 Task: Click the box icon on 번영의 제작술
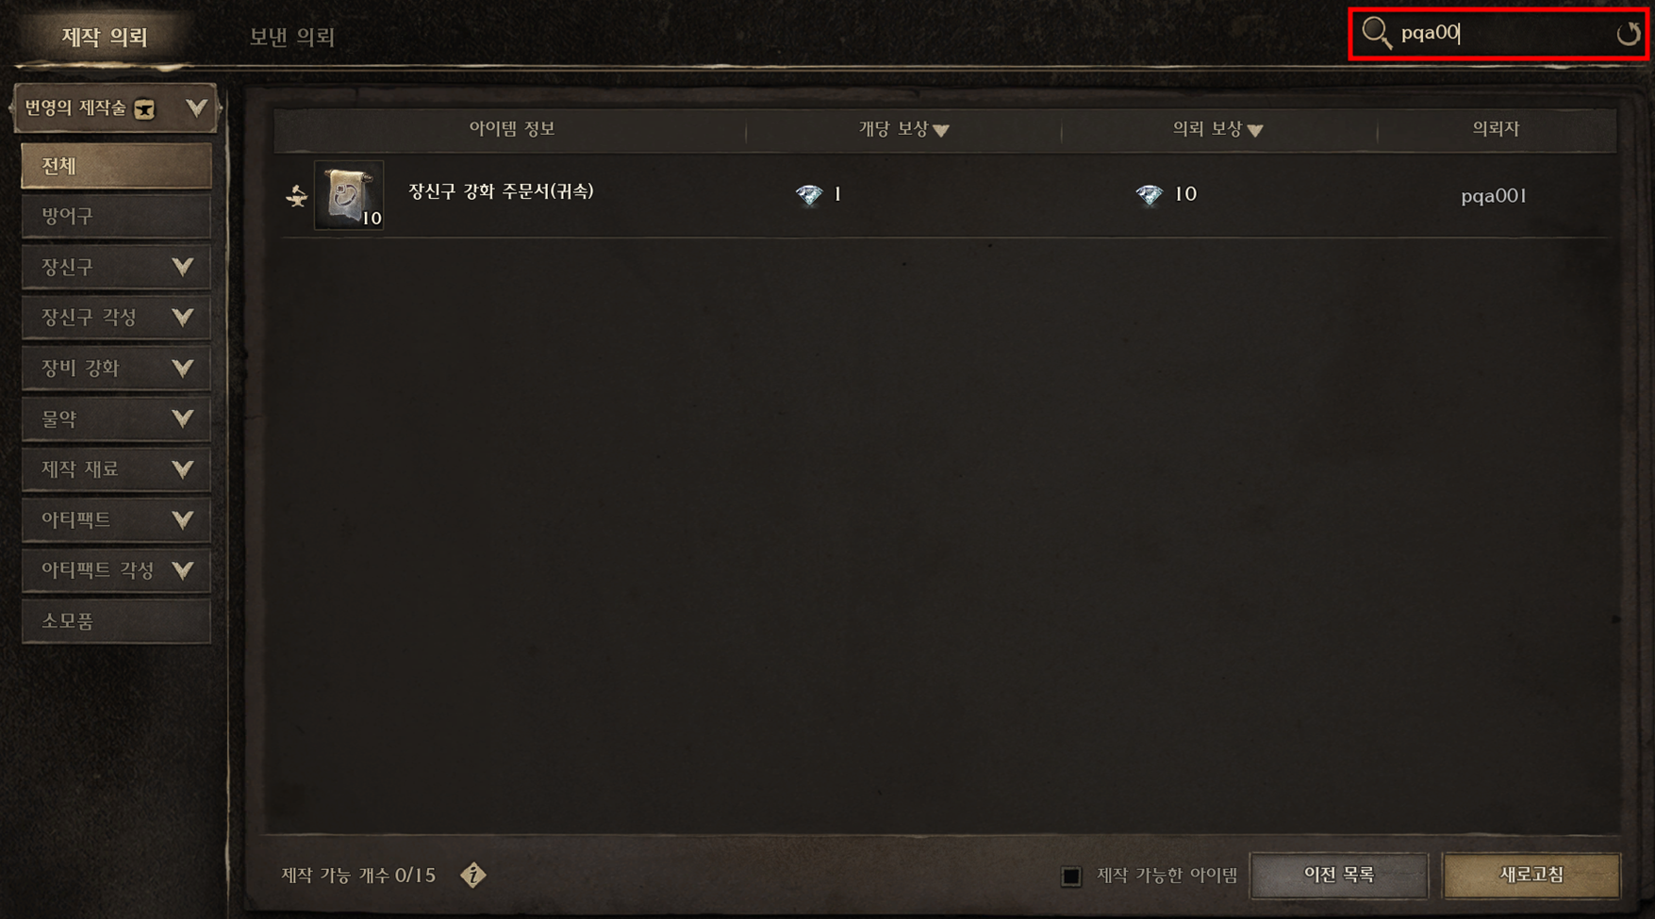(x=144, y=109)
